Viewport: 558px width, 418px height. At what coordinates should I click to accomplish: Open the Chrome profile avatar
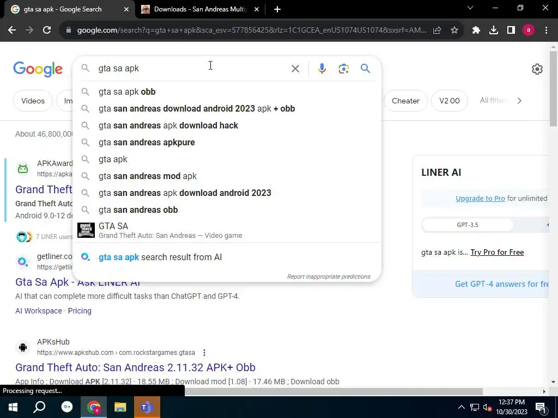529,30
